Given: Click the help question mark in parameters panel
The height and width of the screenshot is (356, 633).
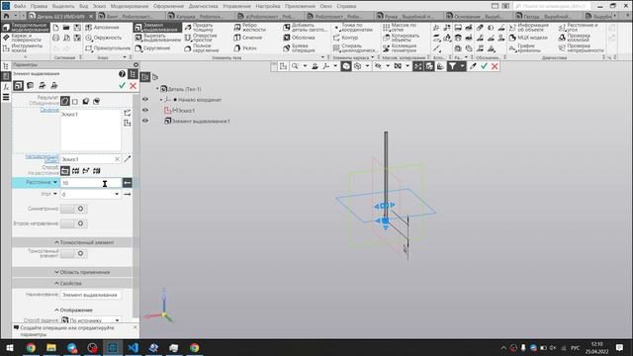Looking at the screenshot, I should click(122, 74).
